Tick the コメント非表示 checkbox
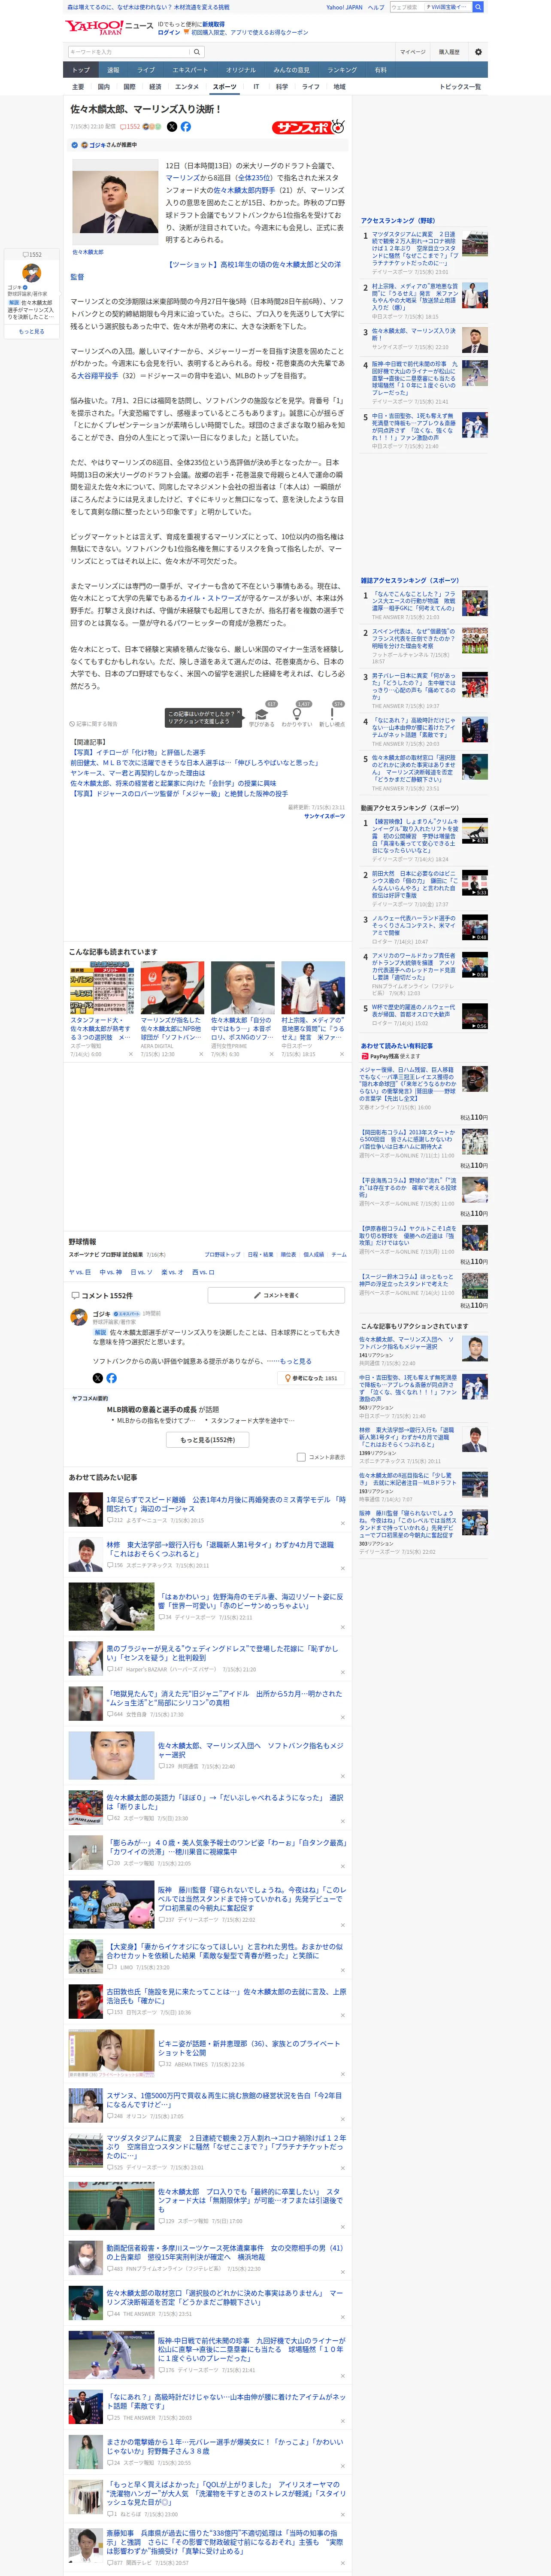551x2576 pixels. pyautogui.click(x=301, y=1457)
